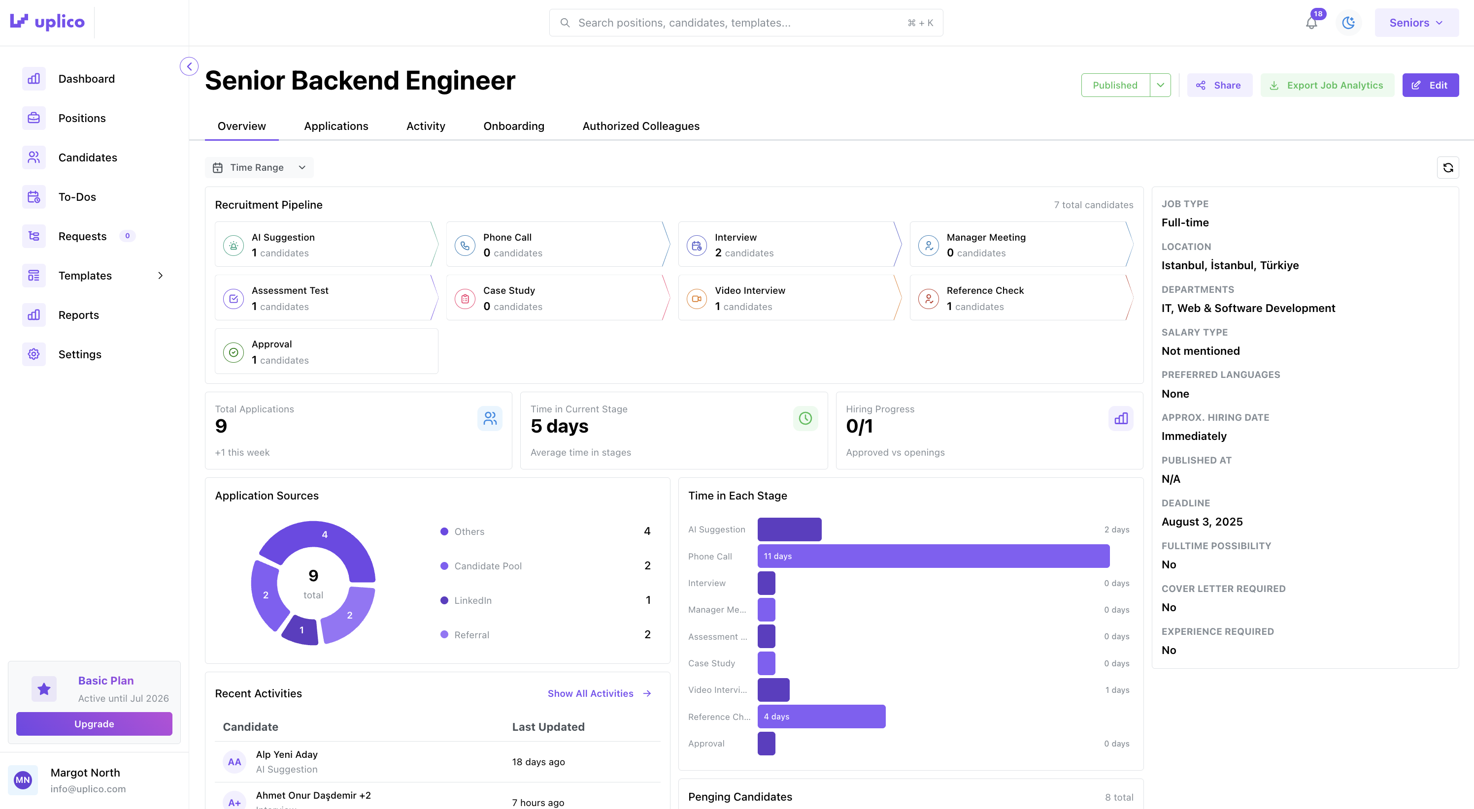Collapse the sidebar with arrow icon
The width and height of the screenshot is (1474, 809).
189,66
